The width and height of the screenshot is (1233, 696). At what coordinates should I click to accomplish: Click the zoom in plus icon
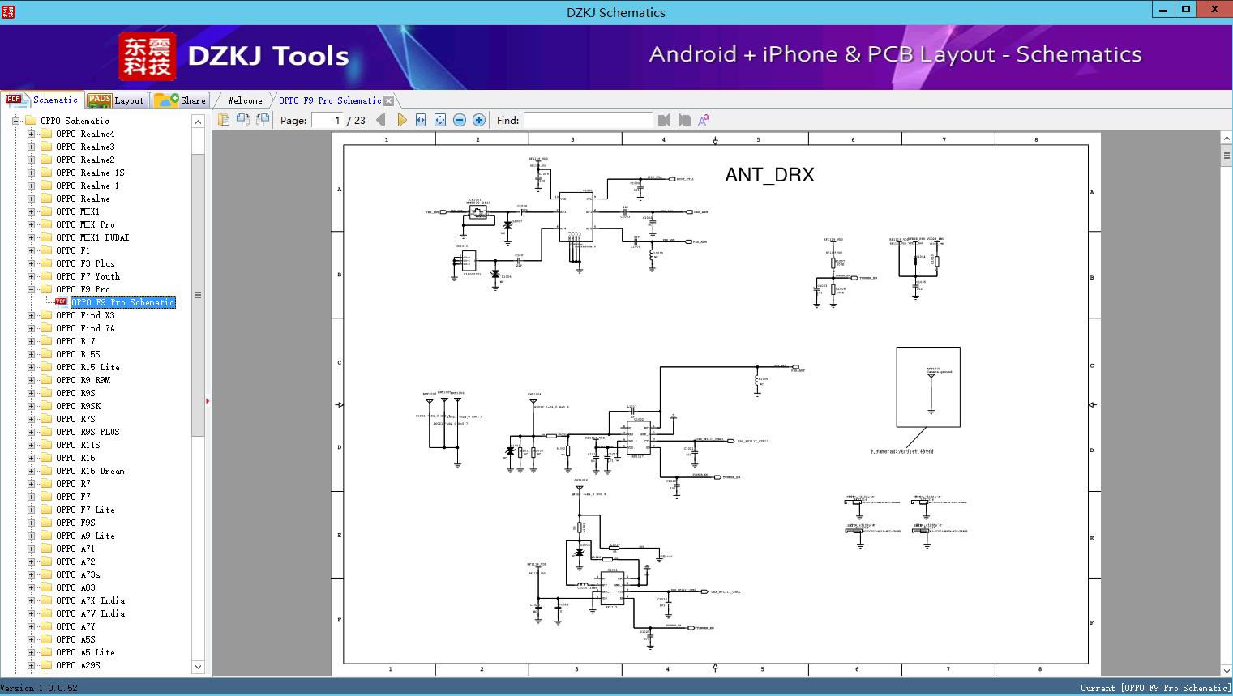click(x=479, y=120)
